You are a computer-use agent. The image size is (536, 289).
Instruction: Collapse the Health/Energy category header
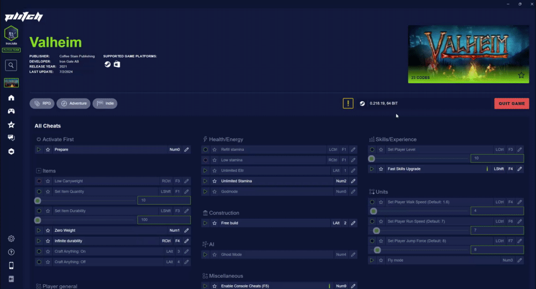(x=223, y=139)
